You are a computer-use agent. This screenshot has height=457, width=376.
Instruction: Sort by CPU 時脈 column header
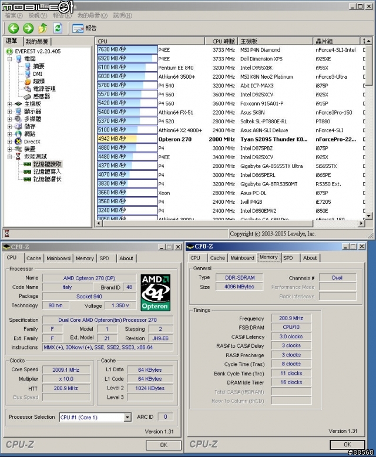click(221, 41)
